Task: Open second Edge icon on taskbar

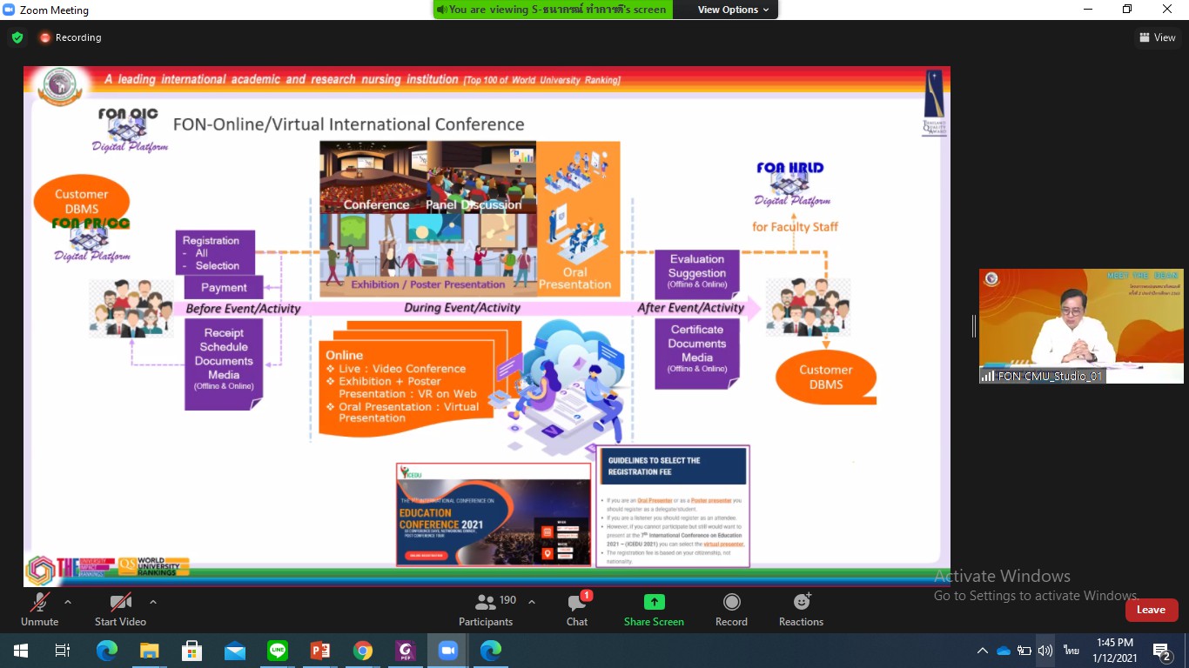Action: pos(491,651)
